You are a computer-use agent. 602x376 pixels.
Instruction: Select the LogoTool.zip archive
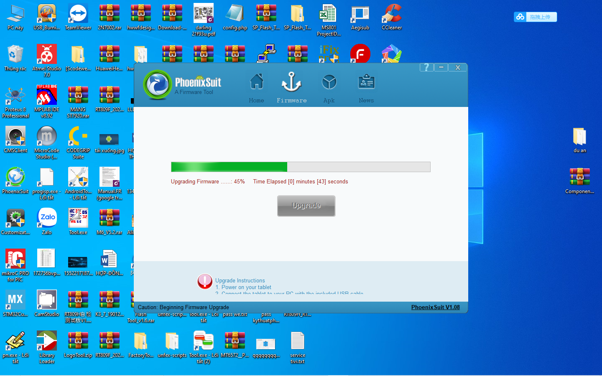click(x=78, y=345)
